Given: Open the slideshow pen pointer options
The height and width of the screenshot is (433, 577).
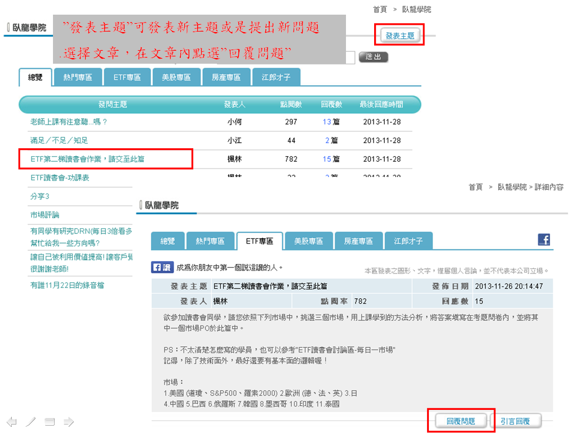Looking at the screenshot, I should [31, 421].
